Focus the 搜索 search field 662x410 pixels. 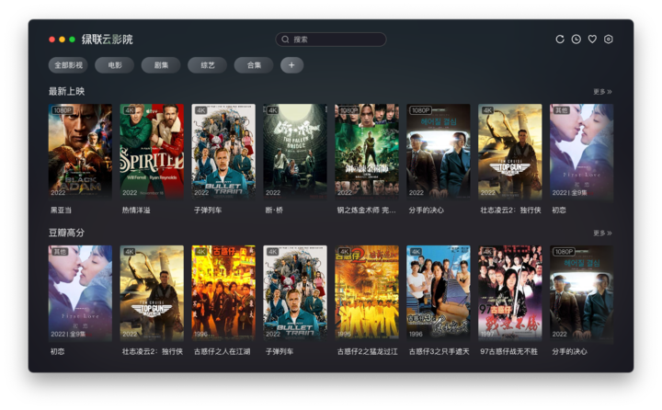pos(331,40)
